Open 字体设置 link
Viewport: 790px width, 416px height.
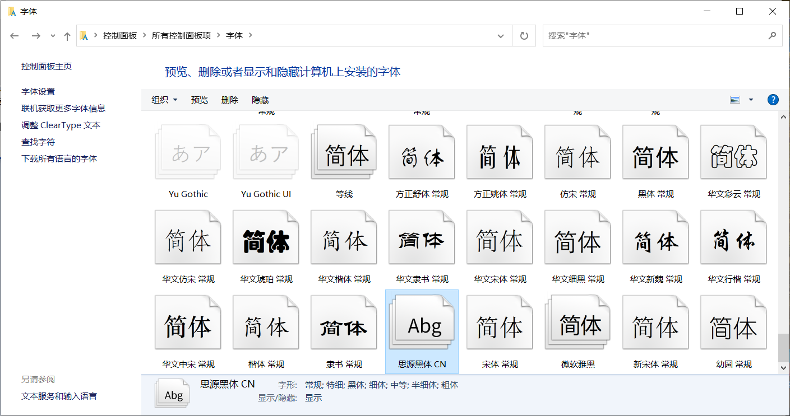point(38,91)
